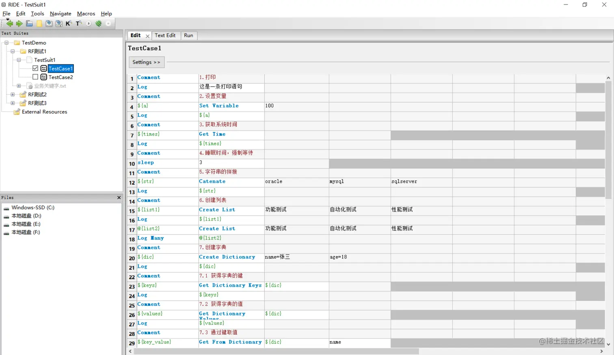Click the Save toolbar icon
This screenshot has height=355, width=614.
point(49,24)
